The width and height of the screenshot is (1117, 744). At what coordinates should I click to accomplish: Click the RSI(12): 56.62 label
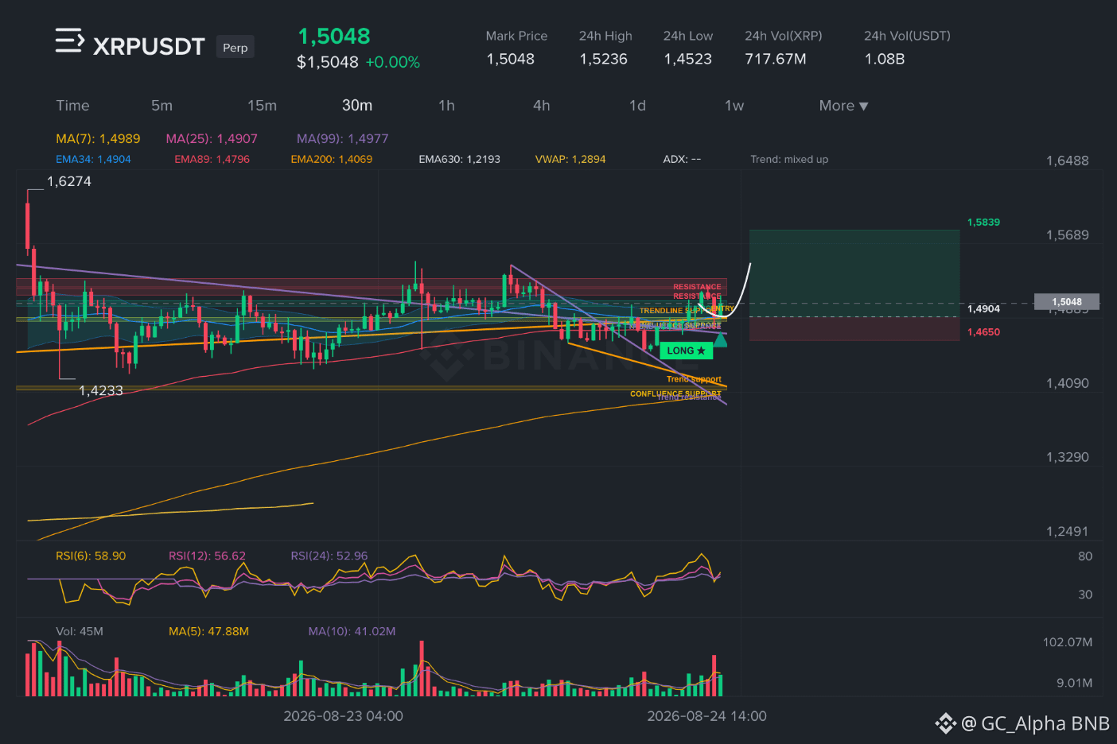click(207, 556)
